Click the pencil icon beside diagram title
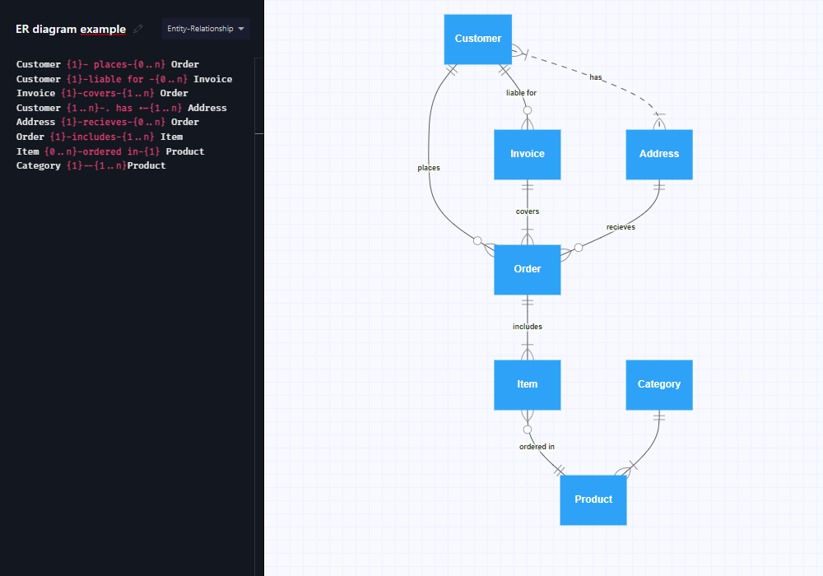This screenshot has height=576, width=823. [x=138, y=29]
